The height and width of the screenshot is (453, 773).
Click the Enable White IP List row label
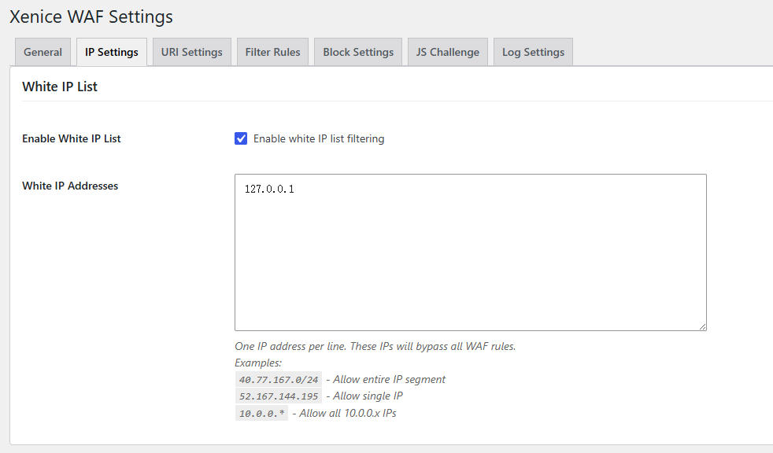pyautogui.click(x=72, y=139)
